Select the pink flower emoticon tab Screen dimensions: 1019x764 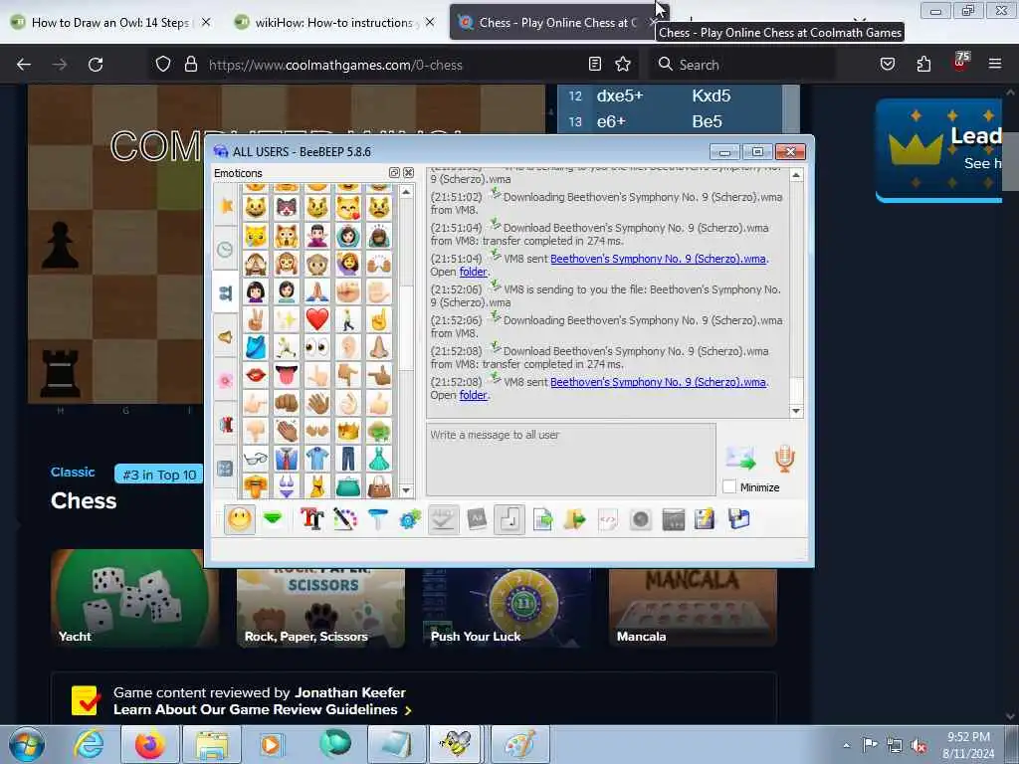(226, 380)
